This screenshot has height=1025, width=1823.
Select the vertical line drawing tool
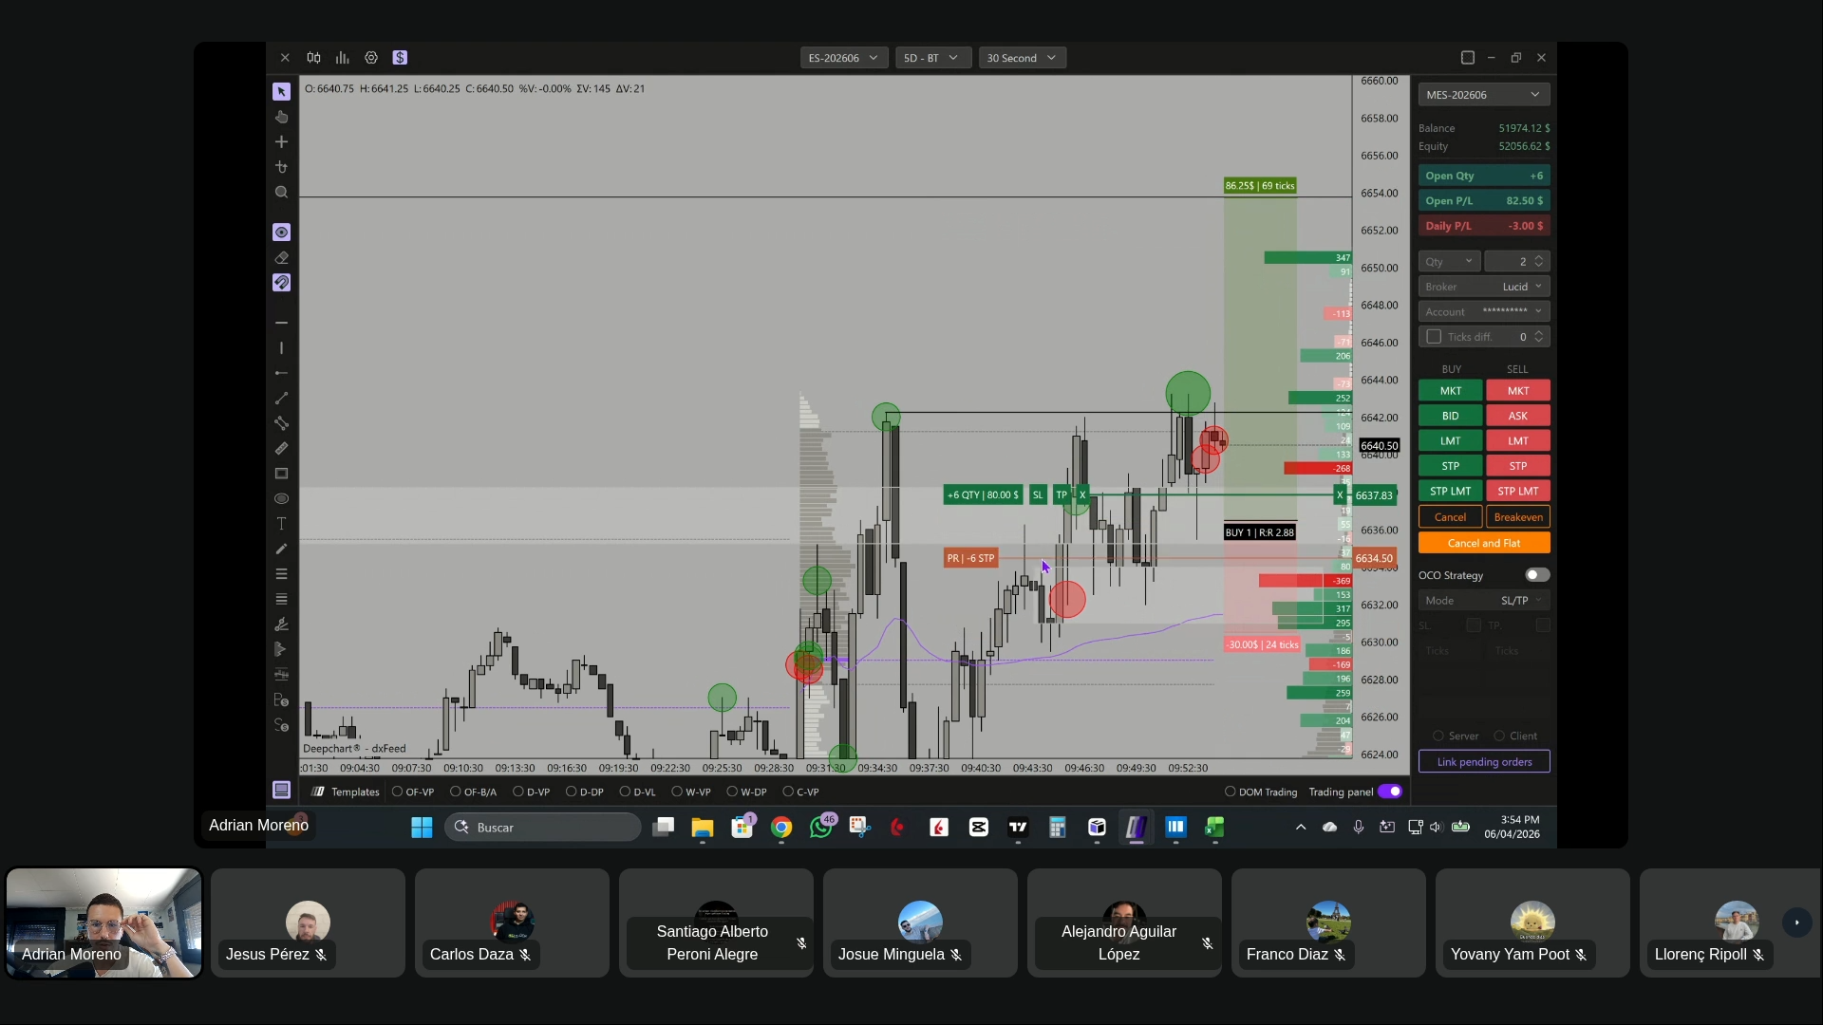coord(281,348)
